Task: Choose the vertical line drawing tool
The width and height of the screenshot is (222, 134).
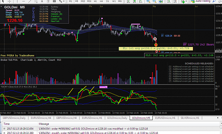Action: (x=17, y=1)
